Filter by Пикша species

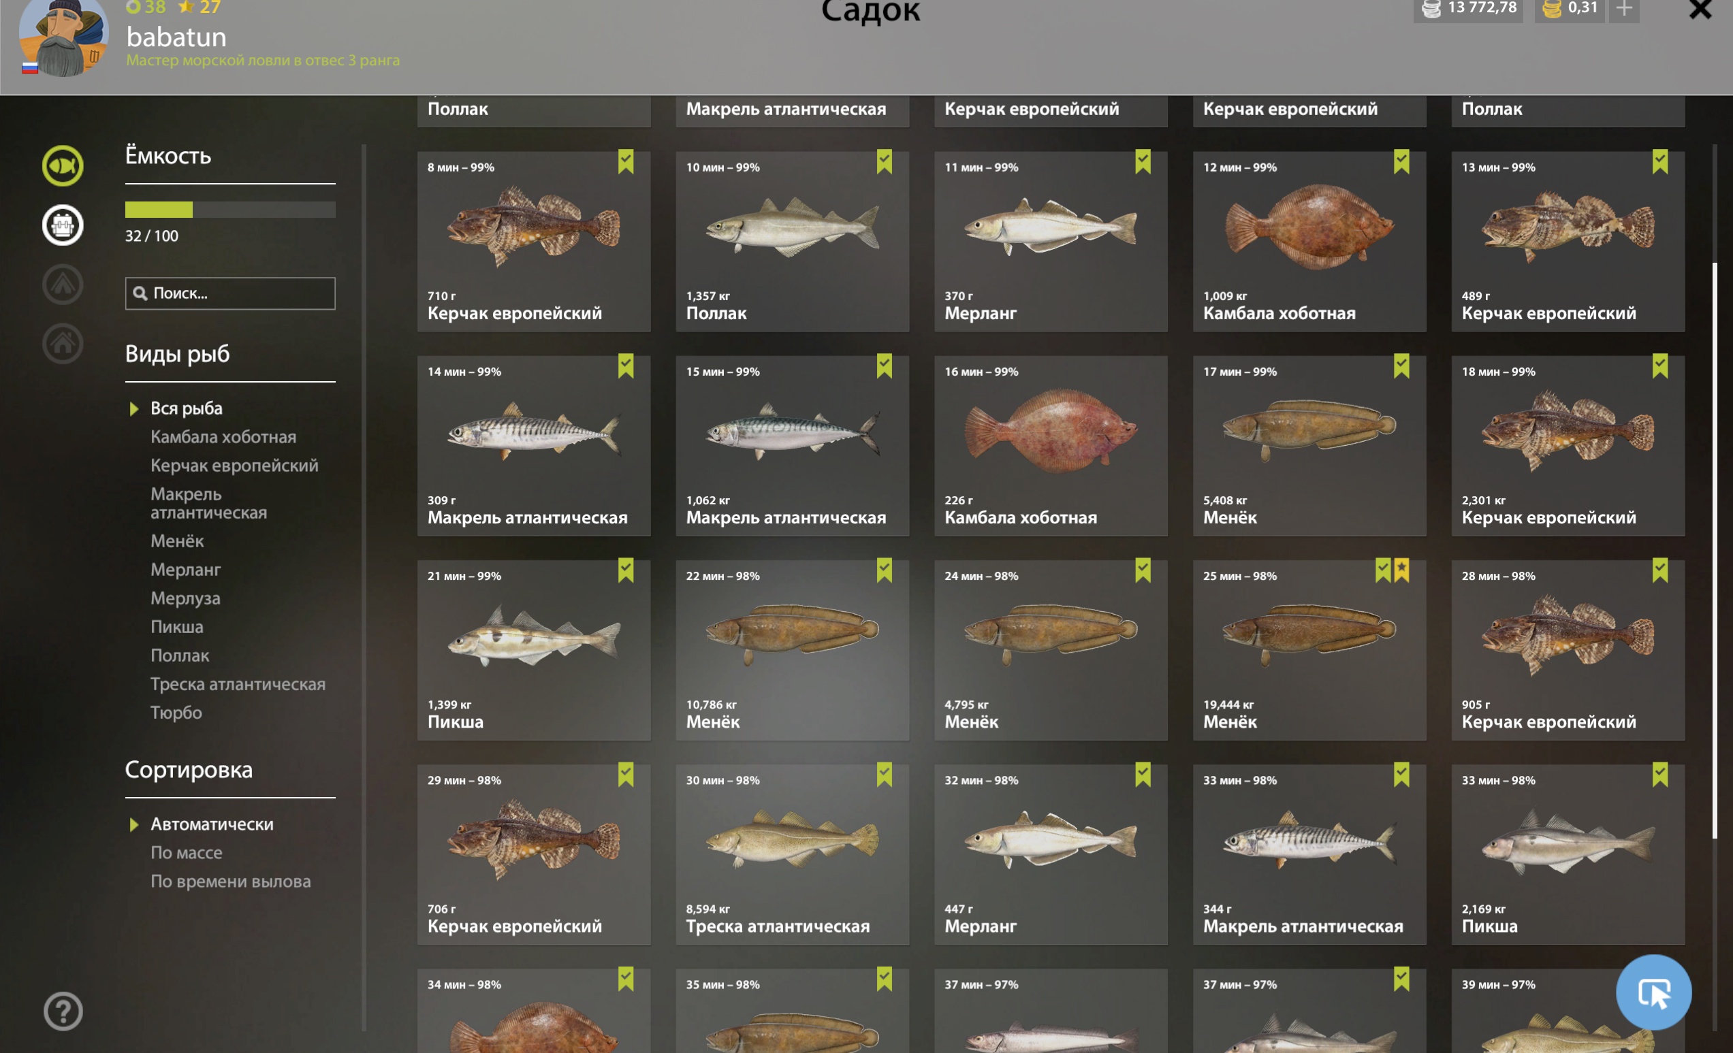coord(176,627)
